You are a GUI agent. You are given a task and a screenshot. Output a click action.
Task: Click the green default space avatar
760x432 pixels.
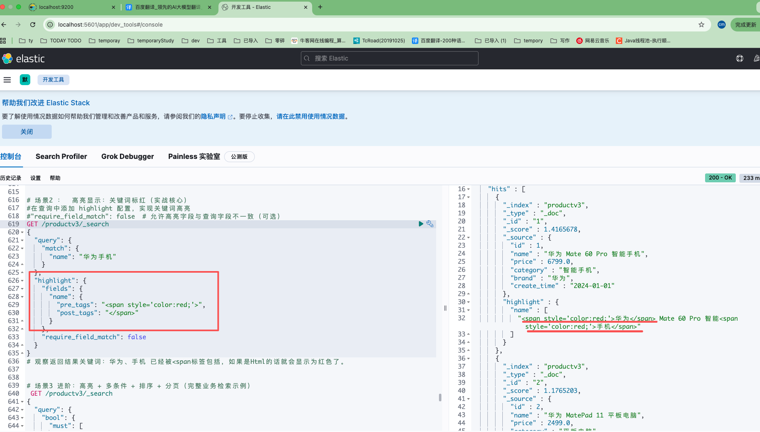coord(25,80)
